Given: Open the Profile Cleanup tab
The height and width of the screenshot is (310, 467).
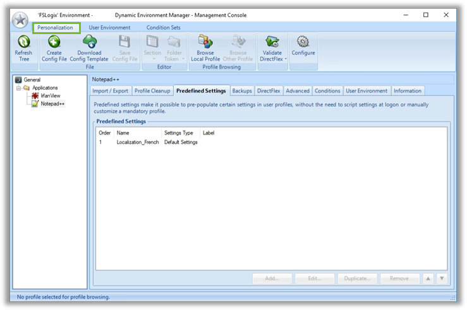Looking at the screenshot, I should click(x=152, y=91).
